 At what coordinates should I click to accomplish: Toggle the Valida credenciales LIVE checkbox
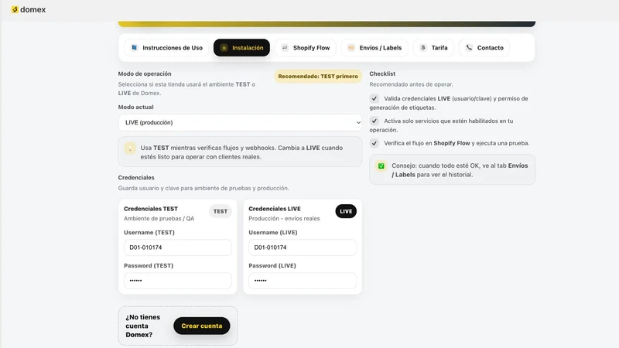tap(374, 99)
